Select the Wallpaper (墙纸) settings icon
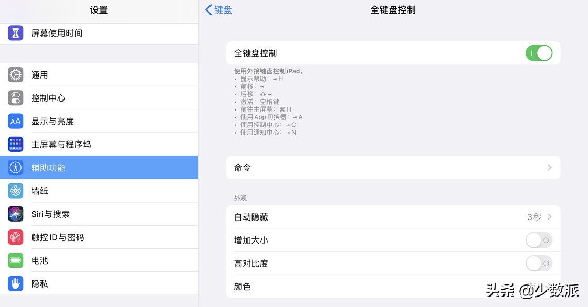 [15, 191]
